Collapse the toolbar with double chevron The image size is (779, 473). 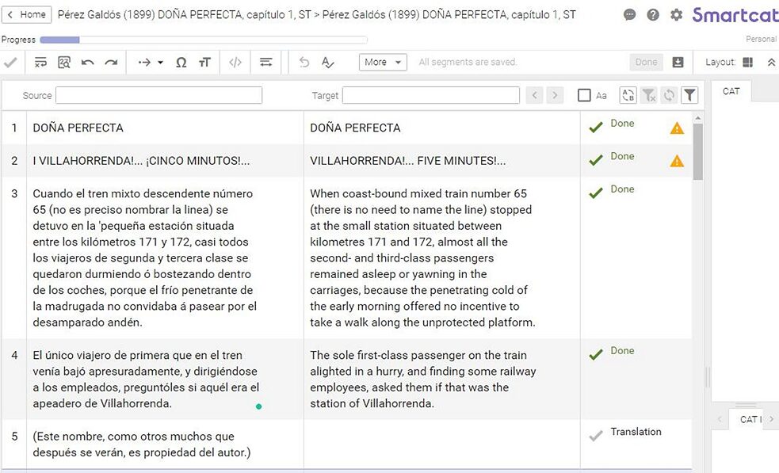click(x=771, y=63)
